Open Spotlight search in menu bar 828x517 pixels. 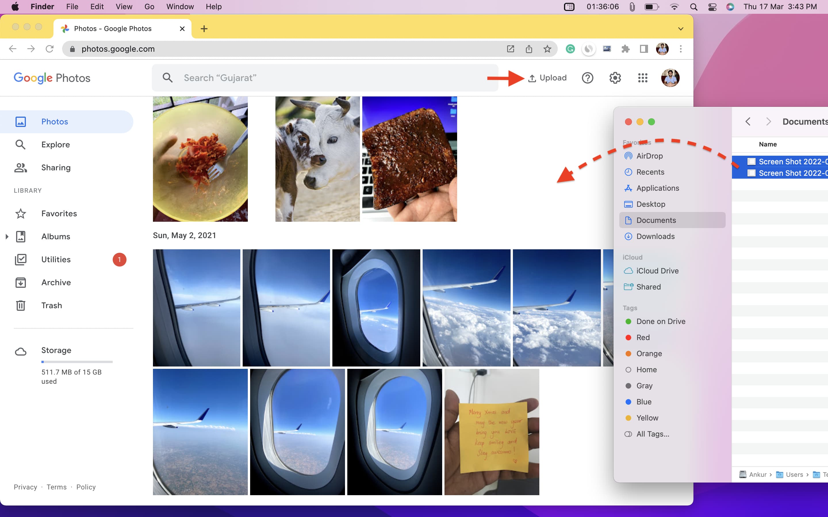693,7
